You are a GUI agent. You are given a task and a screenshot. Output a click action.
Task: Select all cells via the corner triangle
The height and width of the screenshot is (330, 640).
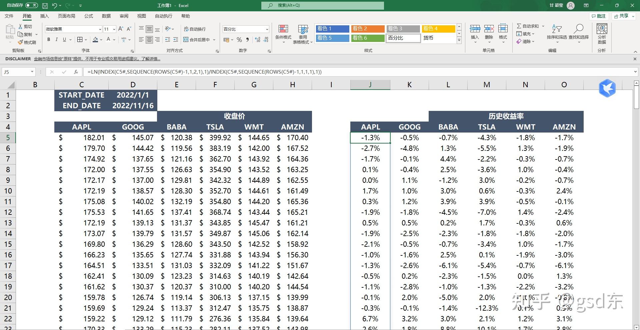point(10,85)
